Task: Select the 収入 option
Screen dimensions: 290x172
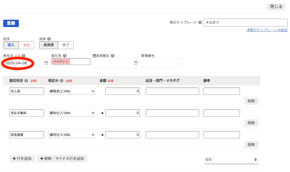Action: pyautogui.click(x=11, y=45)
